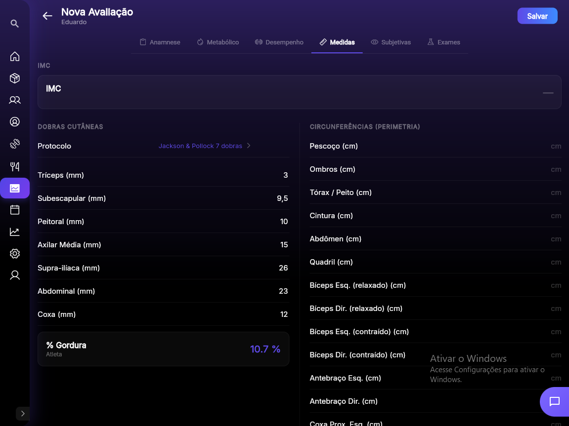Open the group of people sidebar icon
The width and height of the screenshot is (569, 426).
click(x=14, y=100)
